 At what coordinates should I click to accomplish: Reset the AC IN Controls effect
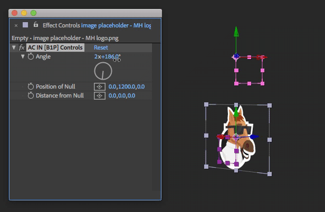101,47
